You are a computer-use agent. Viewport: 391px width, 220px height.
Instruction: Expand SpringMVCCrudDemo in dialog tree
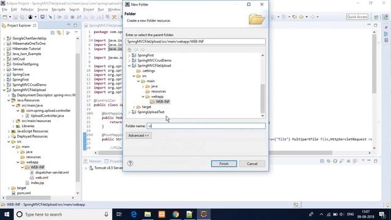[130, 61]
